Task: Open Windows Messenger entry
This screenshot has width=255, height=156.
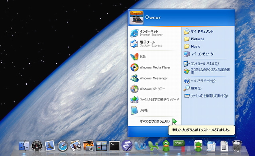Action: pyautogui.click(x=155, y=78)
